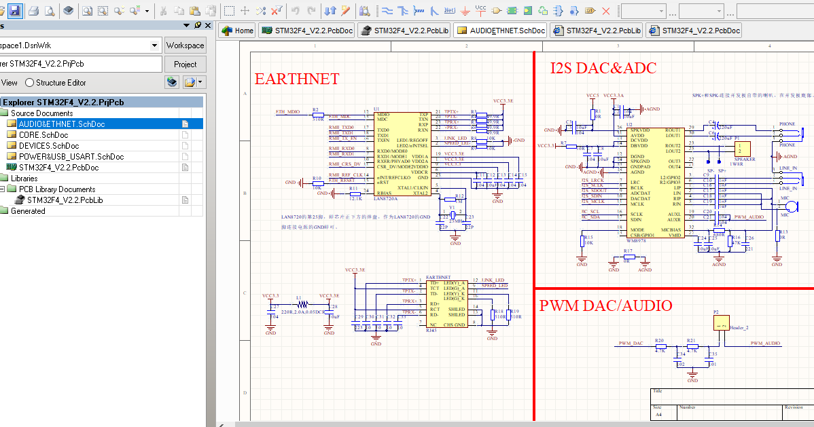Click the Project button
This screenshot has width=814, height=427.
(185, 64)
